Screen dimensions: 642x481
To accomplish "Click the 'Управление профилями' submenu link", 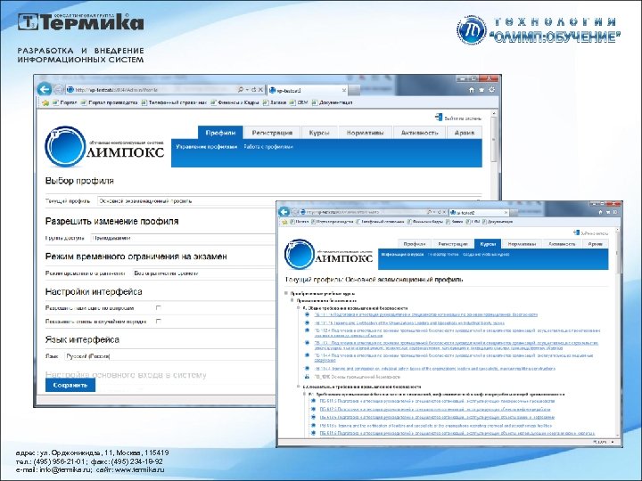I will click(x=207, y=147).
